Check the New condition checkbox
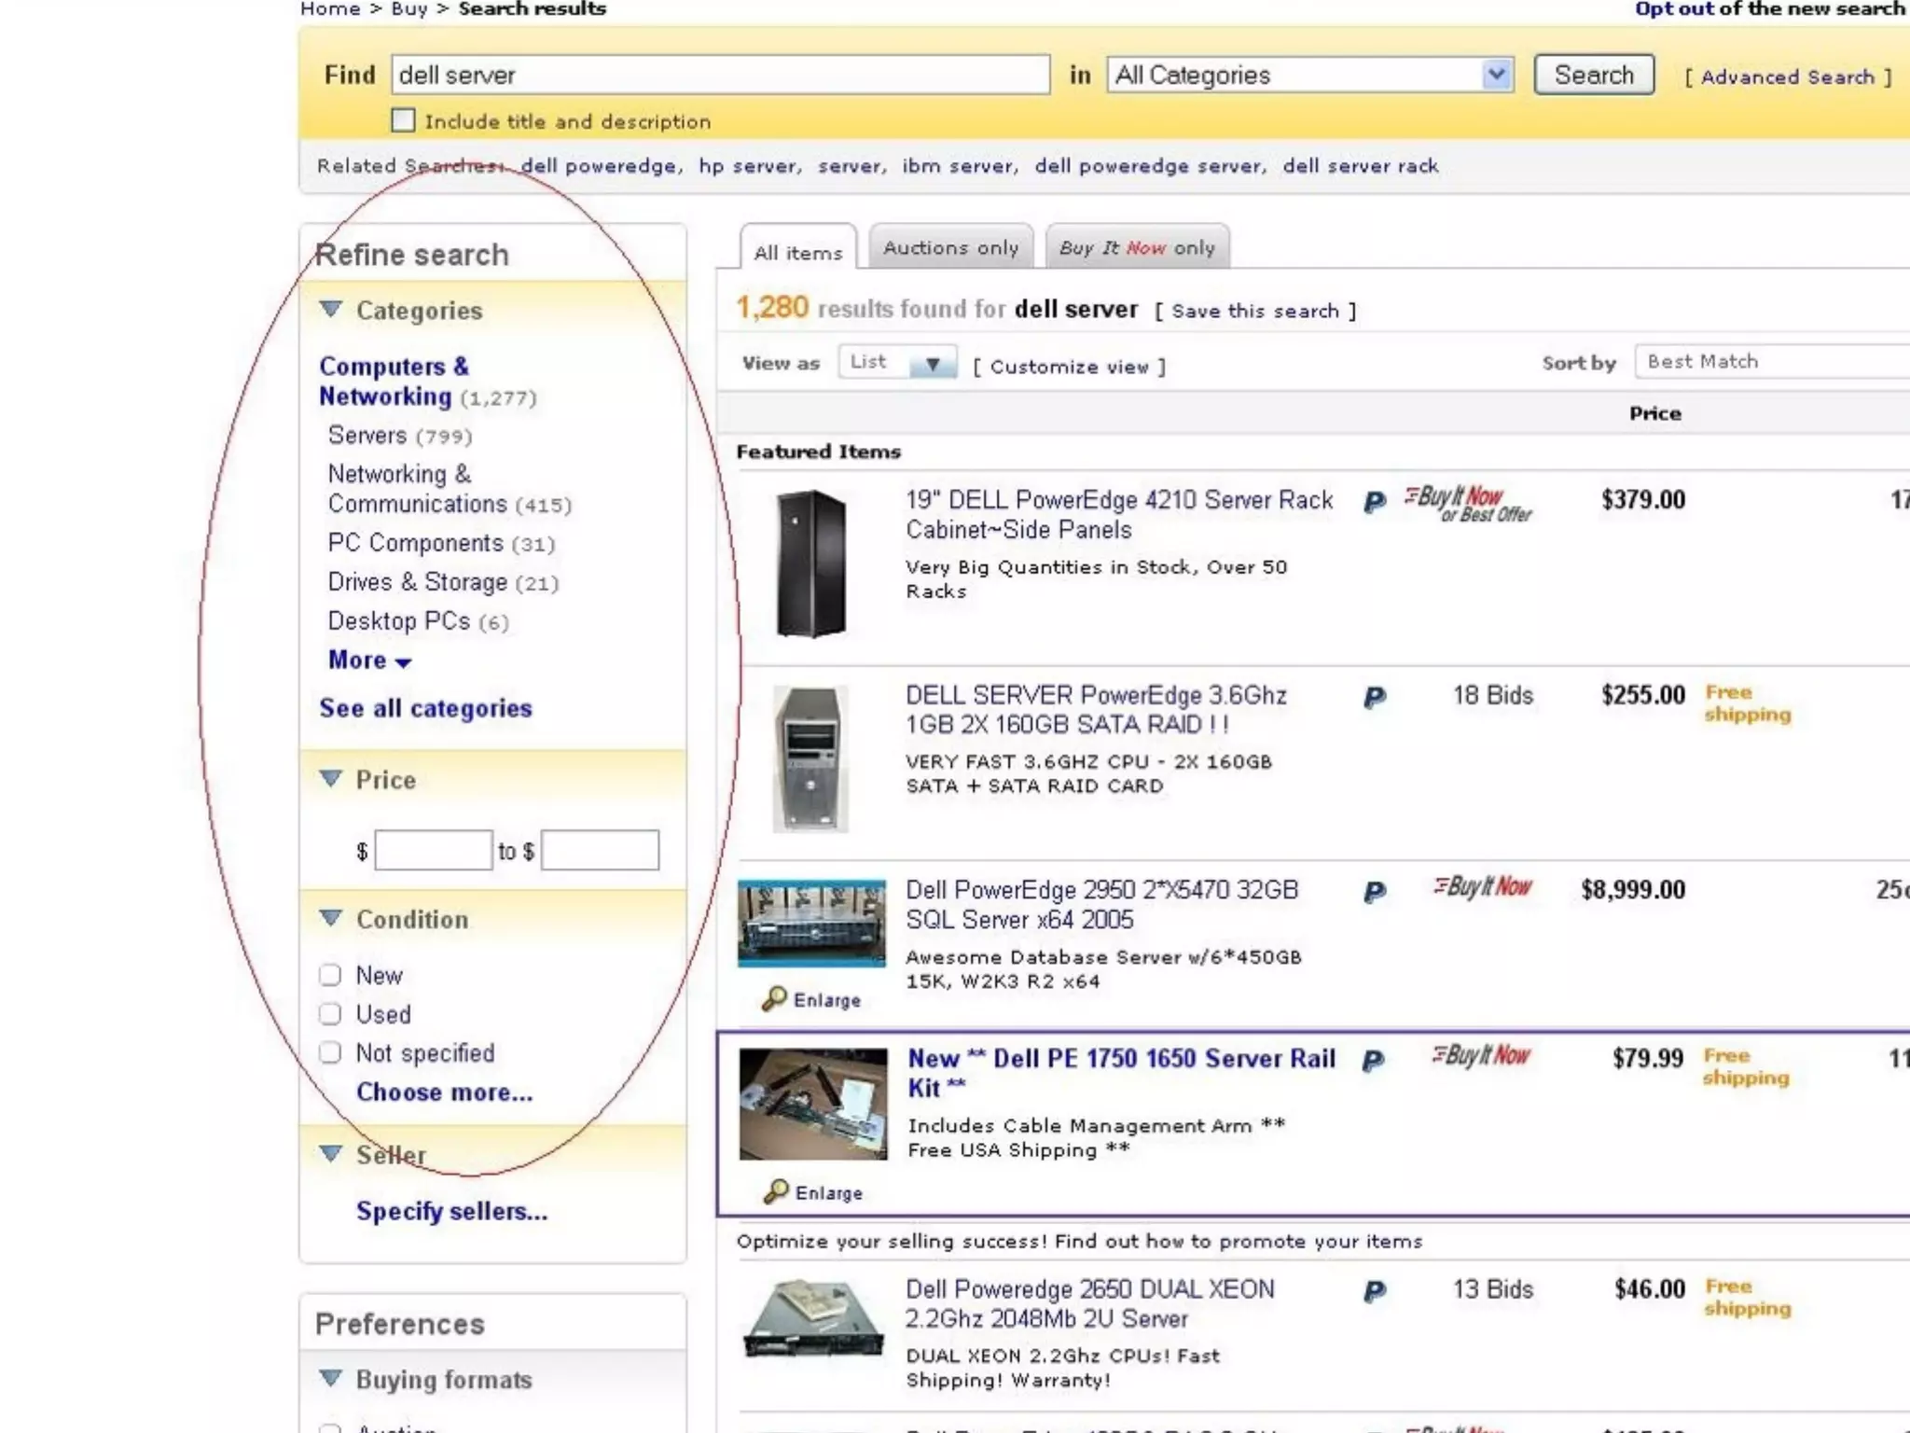Image resolution: width=1910 pixels, height=1433 pixels. point(330,975)
